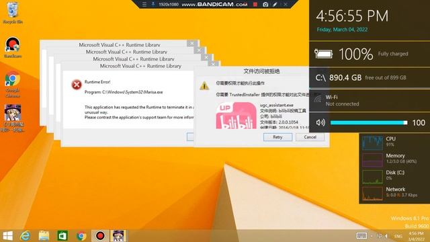The height and width of the screenshot is (242, 430).
Task: Click the red error icon in the Runtime dialog
Action: pos(77,85)
